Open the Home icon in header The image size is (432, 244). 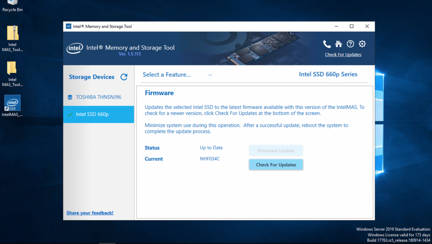(339, 44)
